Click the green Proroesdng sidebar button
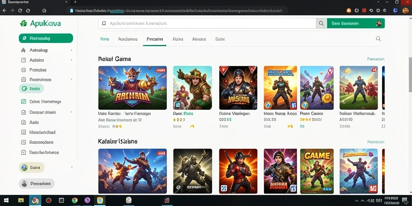 (x=46, y=38)
